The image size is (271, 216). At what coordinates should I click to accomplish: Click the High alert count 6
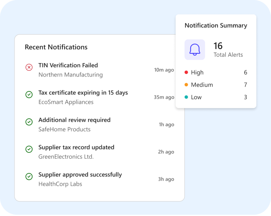coord(245,72)
